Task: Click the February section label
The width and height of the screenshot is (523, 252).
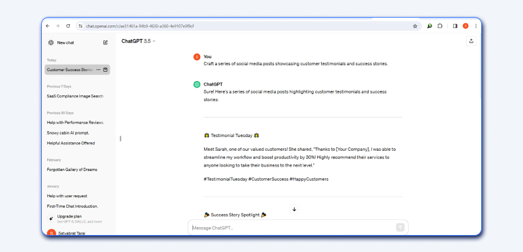Action: 54,160
